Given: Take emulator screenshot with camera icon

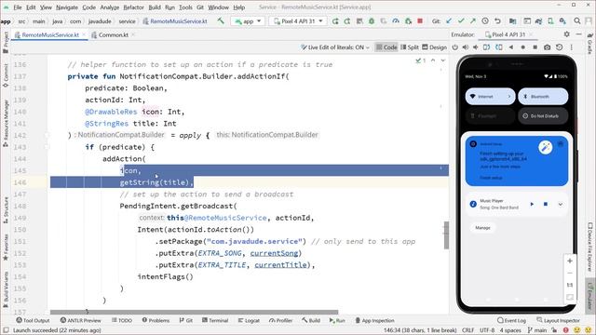Looking at the screenshot, I should 547,47.
